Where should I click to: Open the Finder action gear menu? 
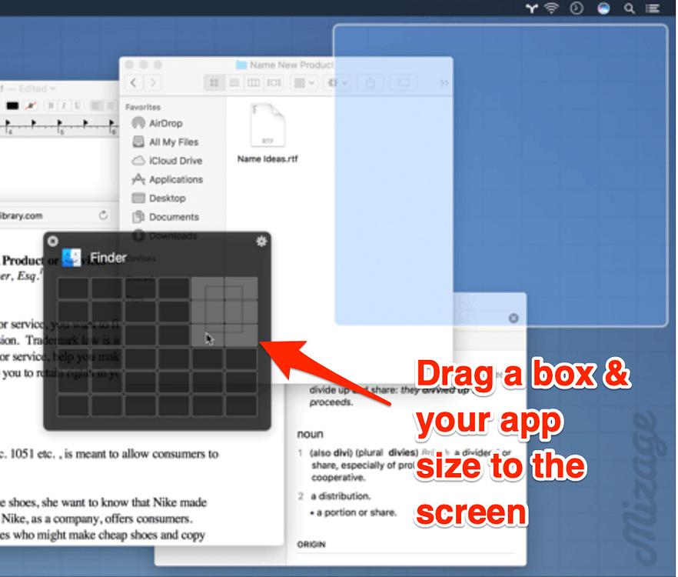click(x=337, y=82)
